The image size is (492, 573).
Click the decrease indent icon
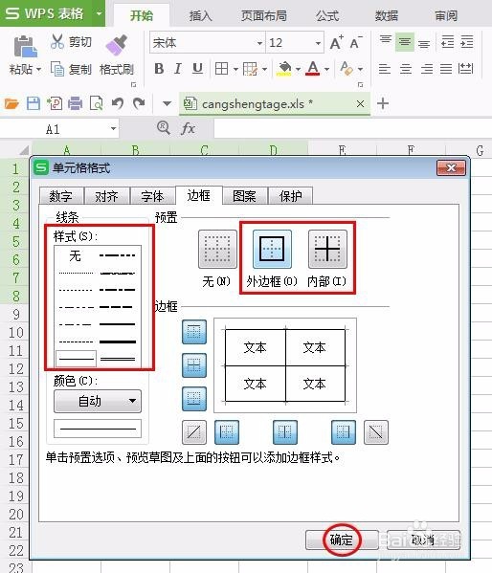(447, 42)
